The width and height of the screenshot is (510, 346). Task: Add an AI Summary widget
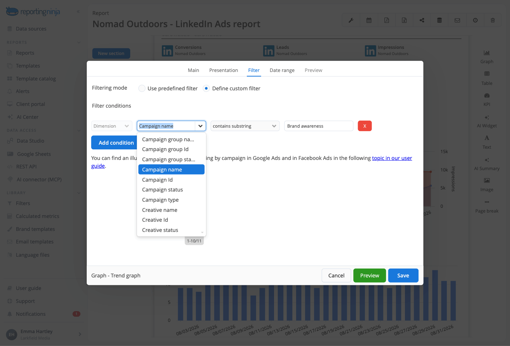pos(487,164)
